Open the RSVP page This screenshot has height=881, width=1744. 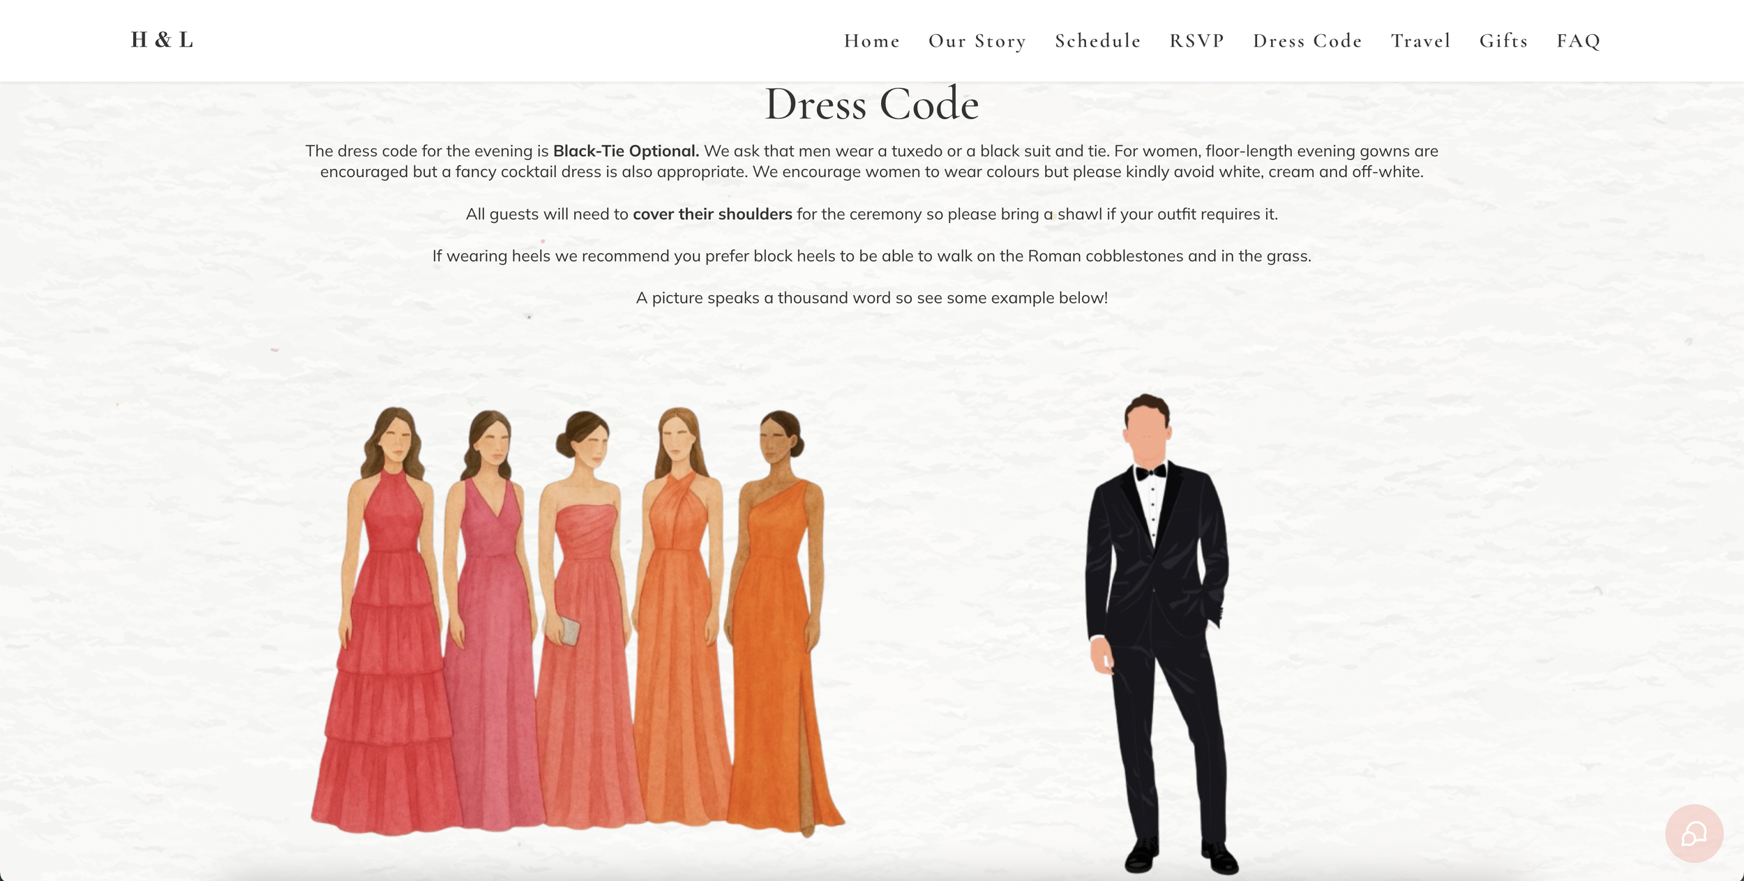pyautogui.click(x=1196, y=41)
